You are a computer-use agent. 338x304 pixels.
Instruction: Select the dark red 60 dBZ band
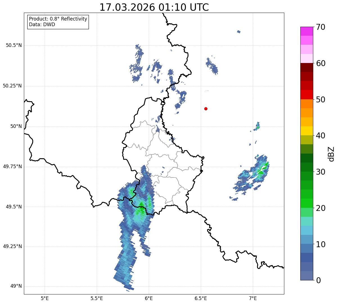tap(307, 67)
